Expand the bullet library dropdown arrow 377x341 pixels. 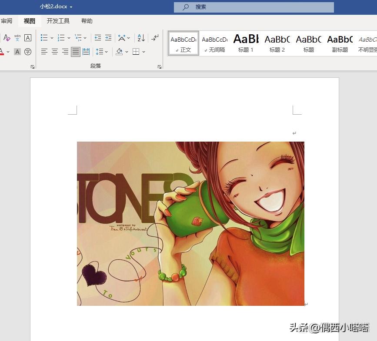pos(52,38)
